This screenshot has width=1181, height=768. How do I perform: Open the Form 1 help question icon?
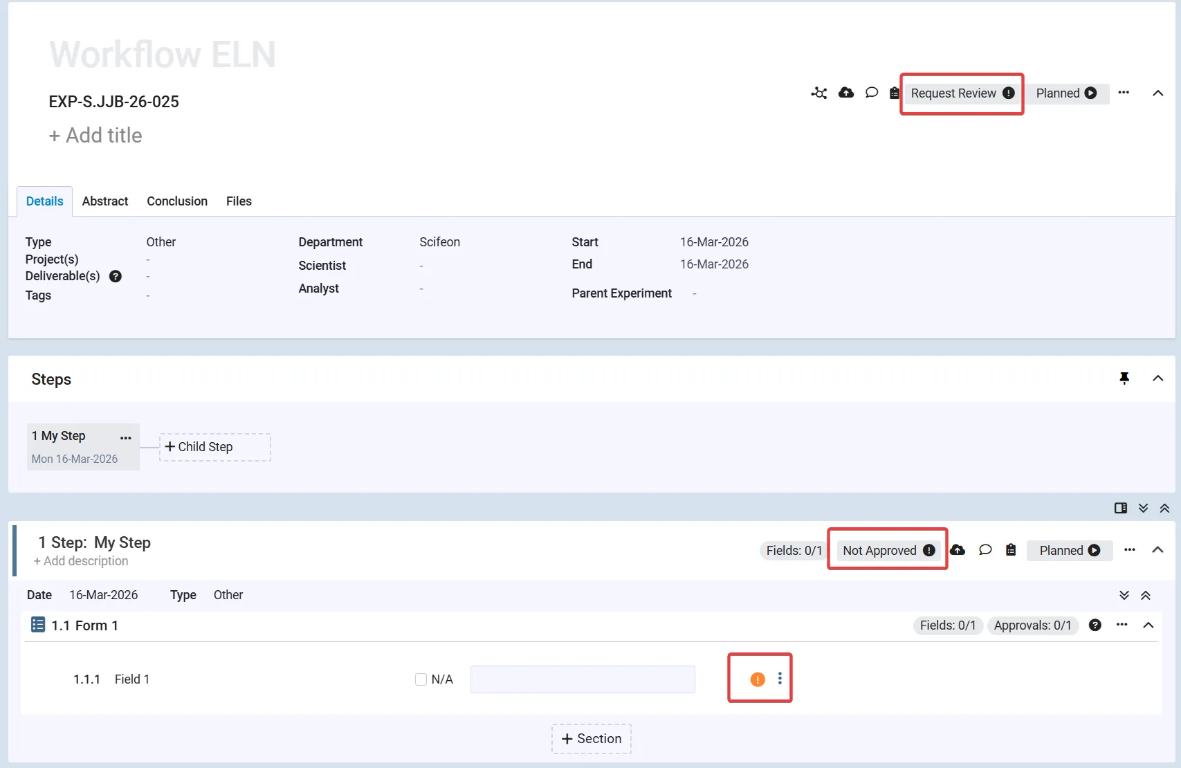[x=1095, y=625]
